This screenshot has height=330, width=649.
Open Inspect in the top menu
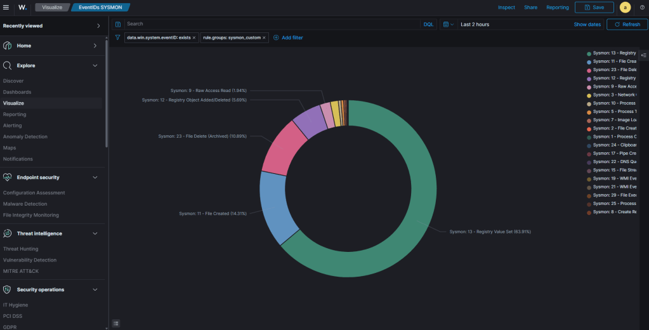click(506, 7)
